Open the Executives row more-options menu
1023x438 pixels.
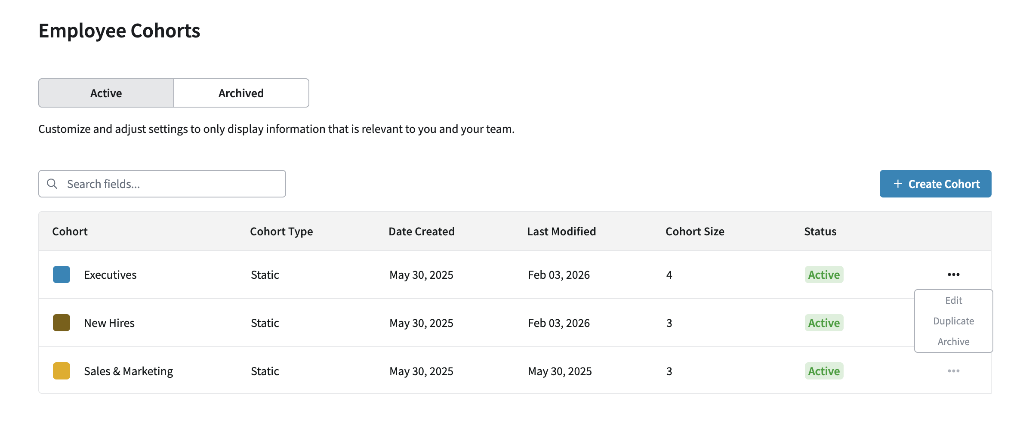(x=953, y=275)
